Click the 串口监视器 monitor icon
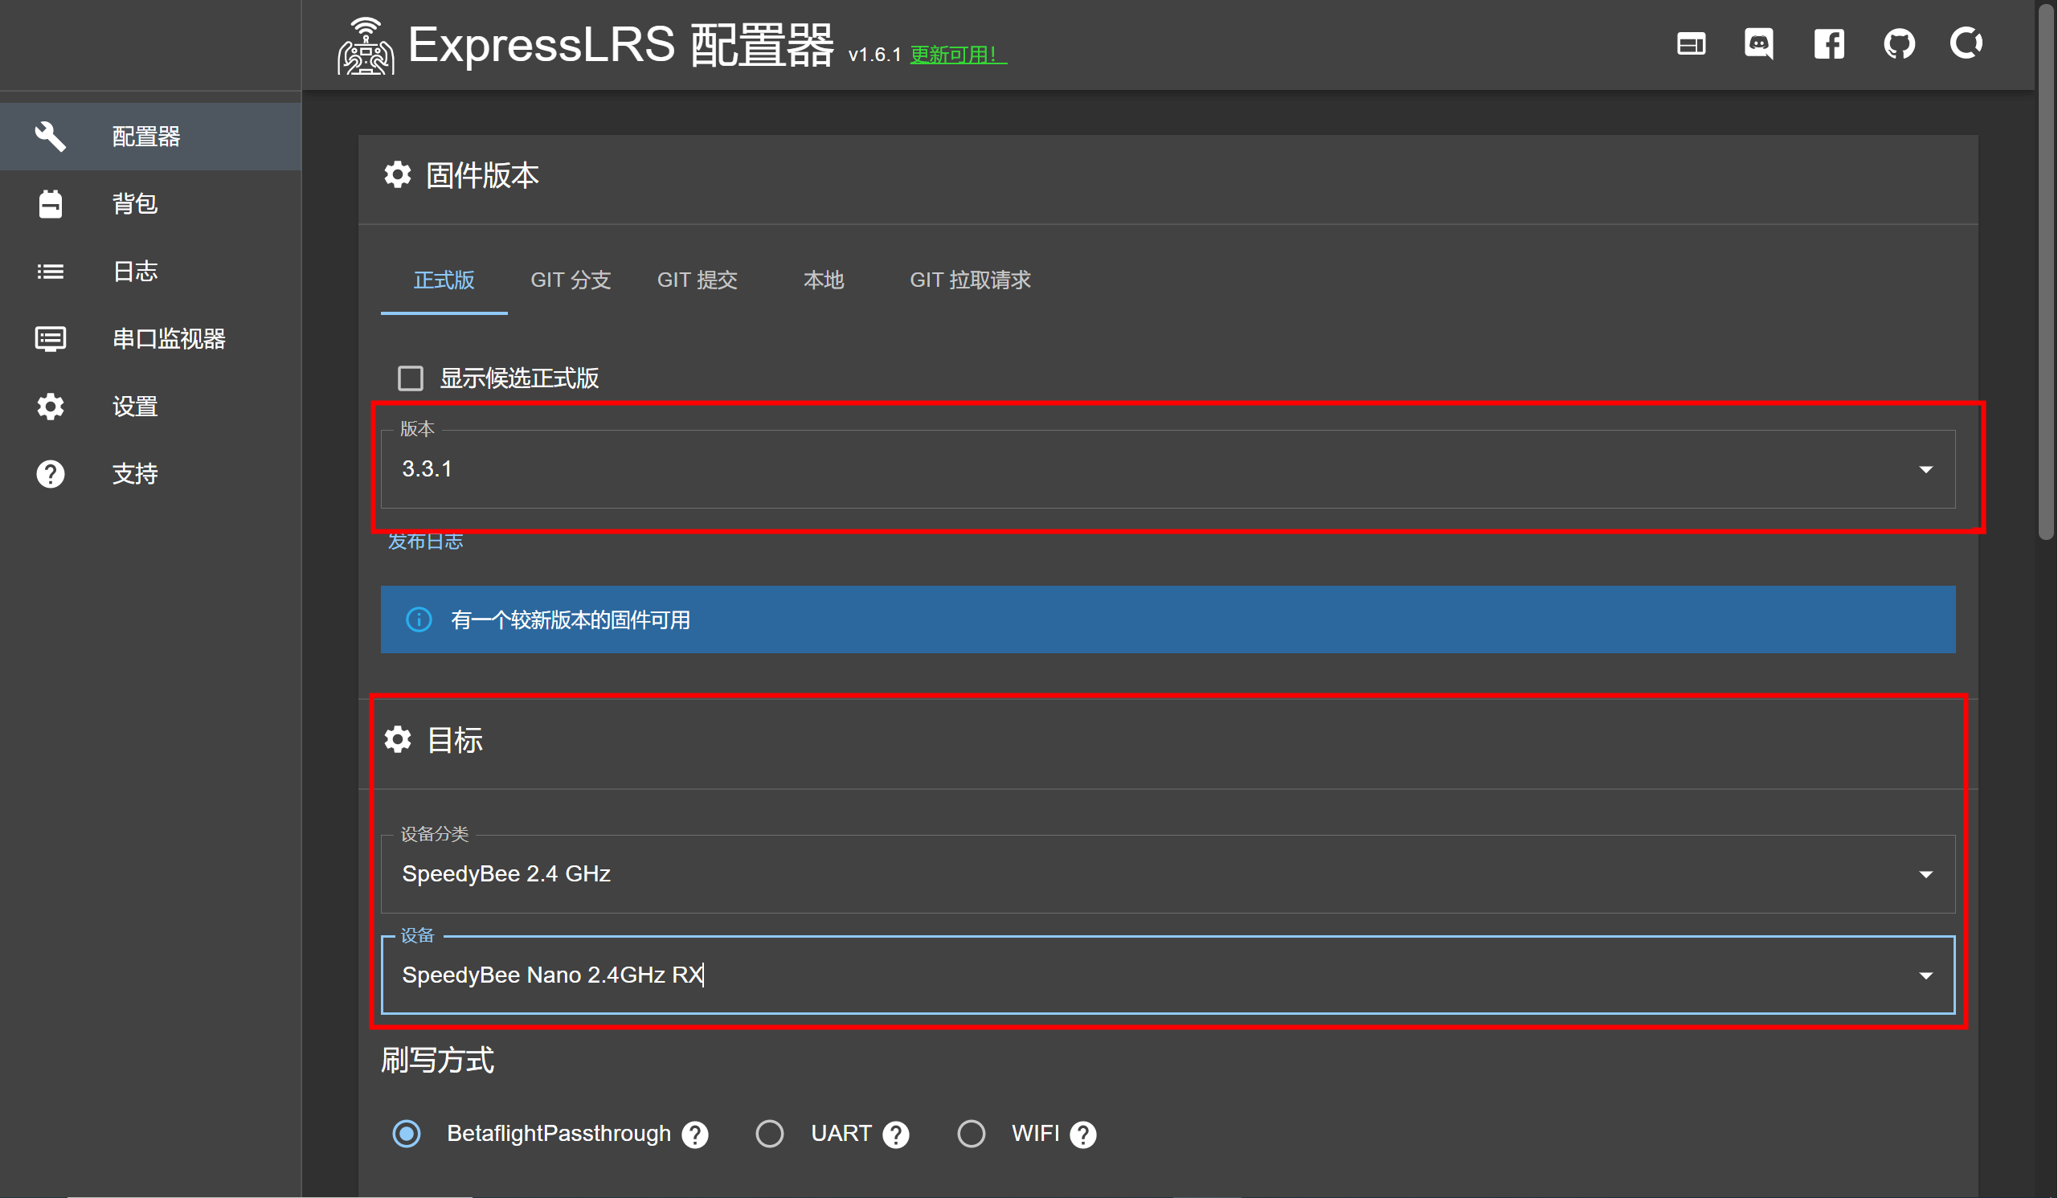 click(50, 339)
